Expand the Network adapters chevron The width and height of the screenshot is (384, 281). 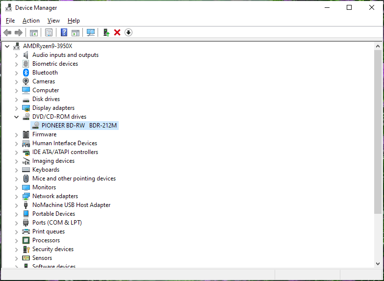coord(16,196)
